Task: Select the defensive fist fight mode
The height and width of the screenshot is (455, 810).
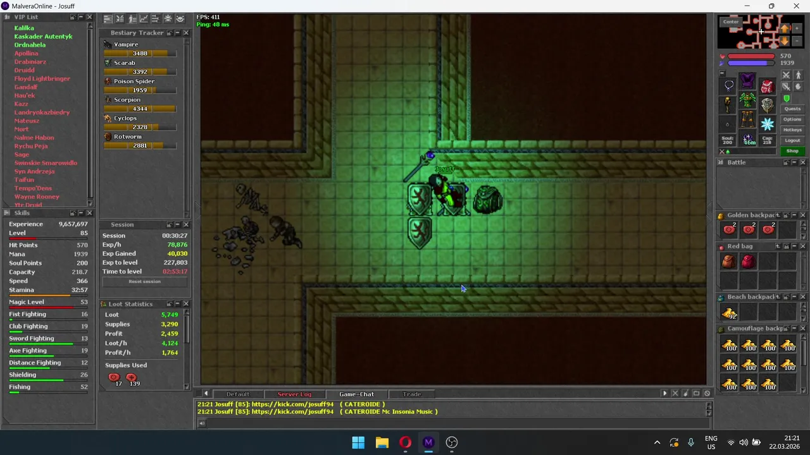Action: pyautogui.click(x=798, y=87)
